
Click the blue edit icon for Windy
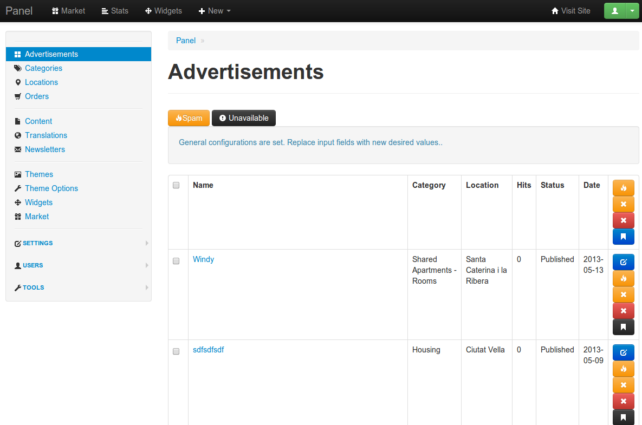623,262
